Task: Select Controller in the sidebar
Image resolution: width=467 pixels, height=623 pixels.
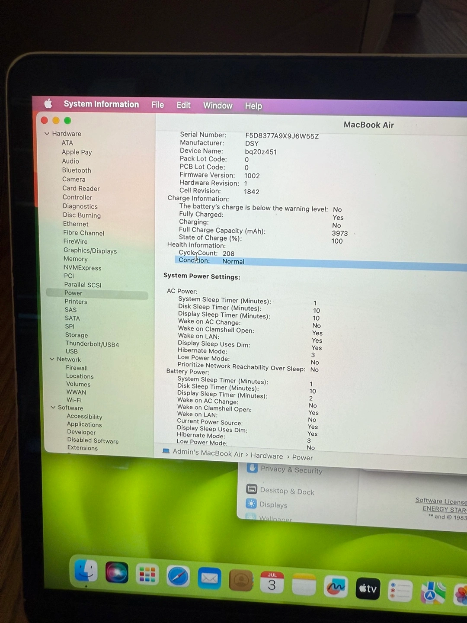Action: tap(77, 197)
